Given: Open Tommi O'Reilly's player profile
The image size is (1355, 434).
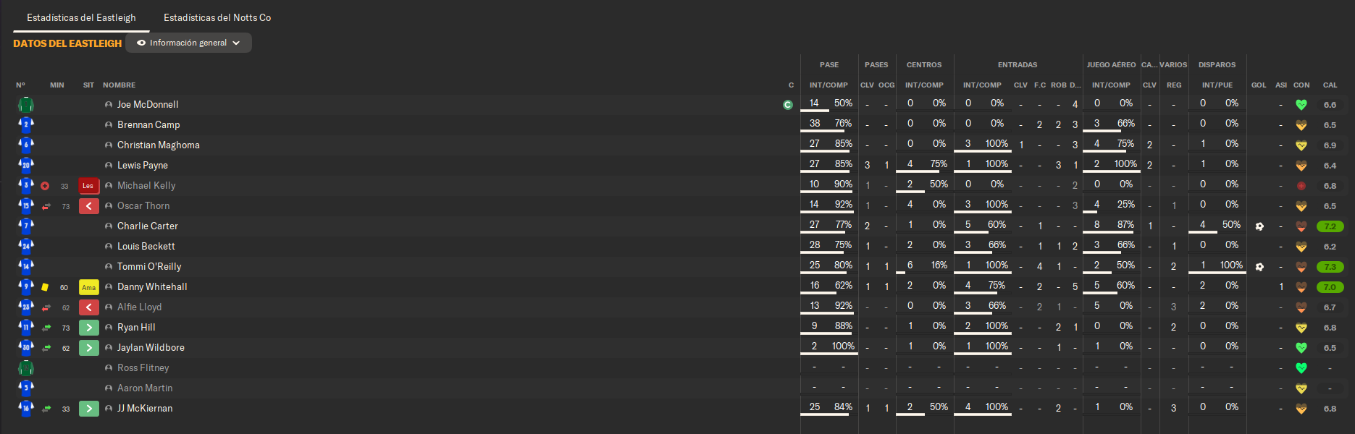Looking at the screenshot, I should click(149, 267).
